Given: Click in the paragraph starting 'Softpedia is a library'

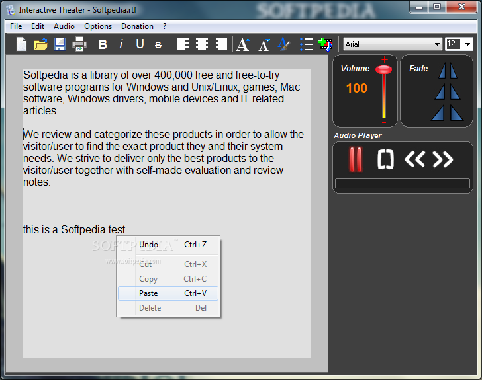Looking at the screenshot, I should (x=162, y=93).
